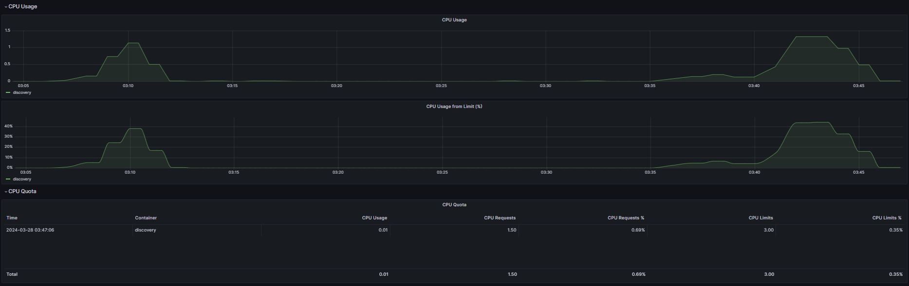Viewport: 909px width, 286px height.
Task: Sort table by Time column header
Action: [12, 218]
